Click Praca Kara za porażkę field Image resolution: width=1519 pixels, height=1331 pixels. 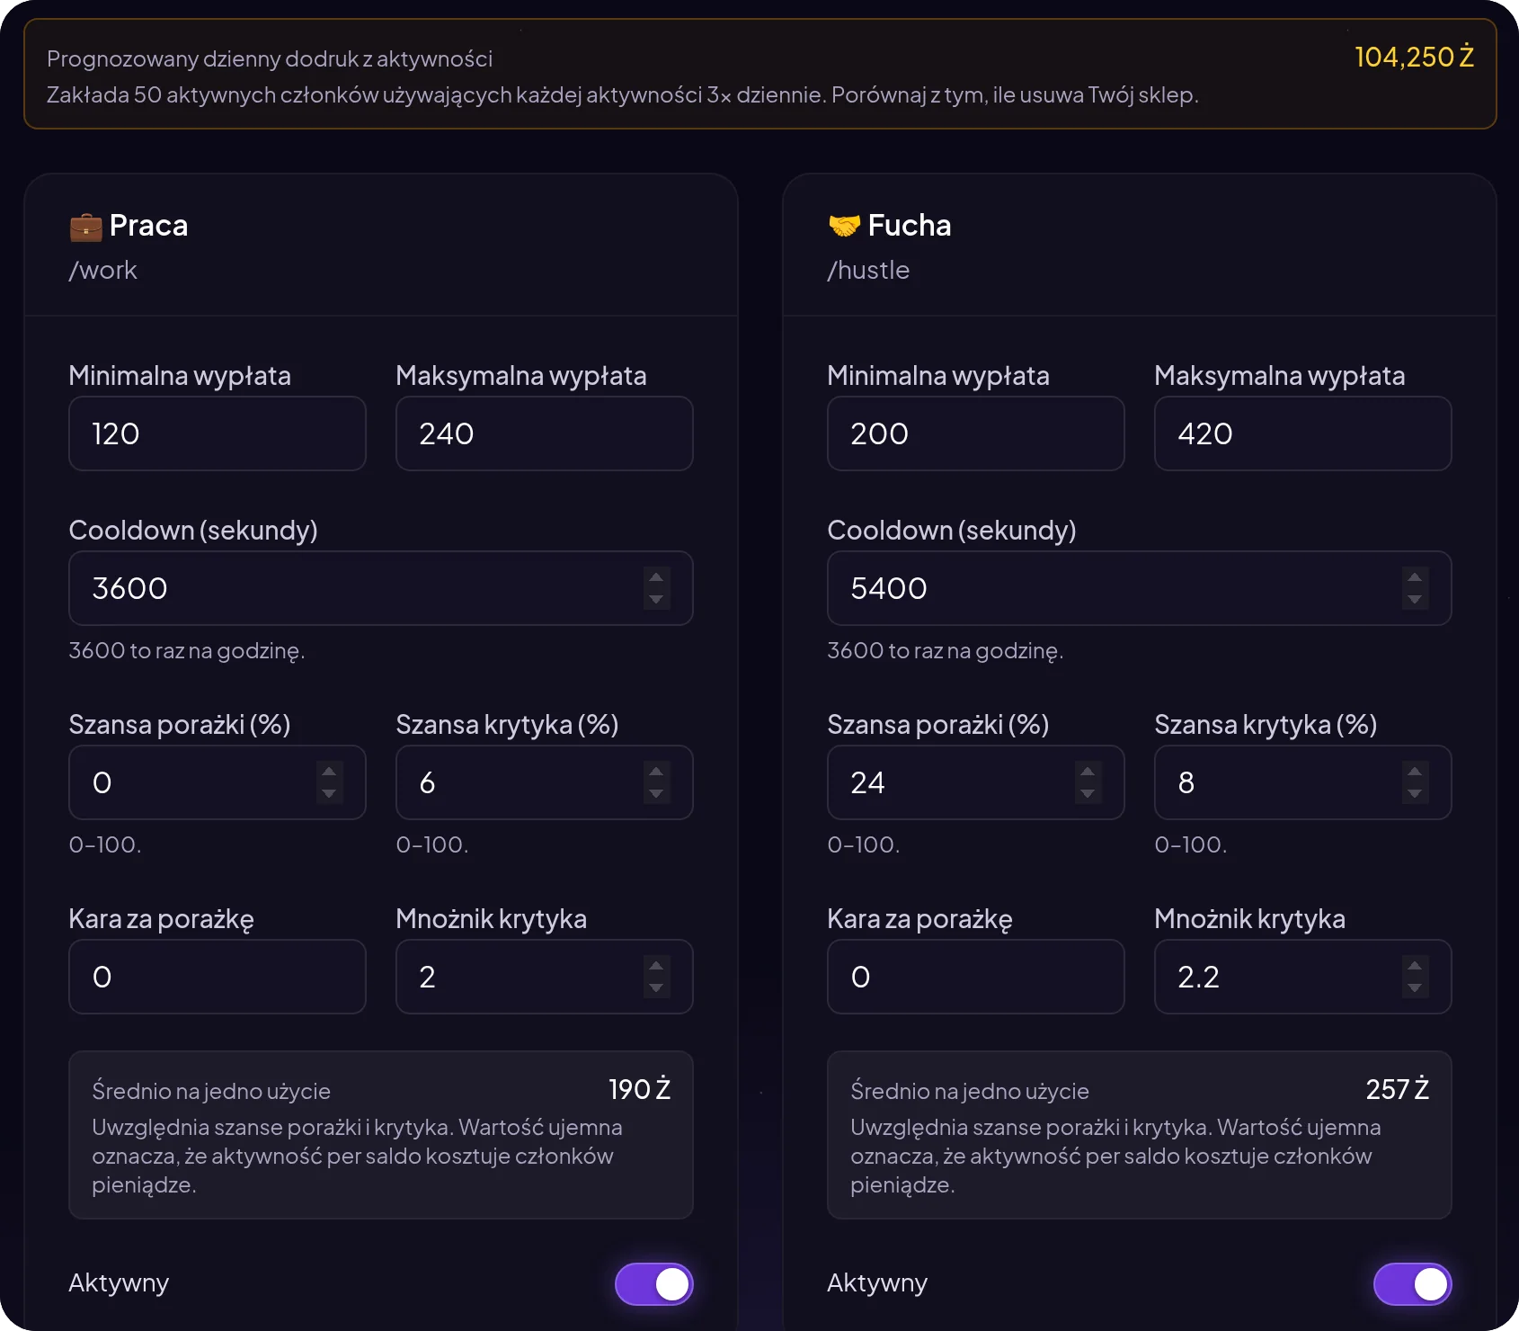click(218, 977)
